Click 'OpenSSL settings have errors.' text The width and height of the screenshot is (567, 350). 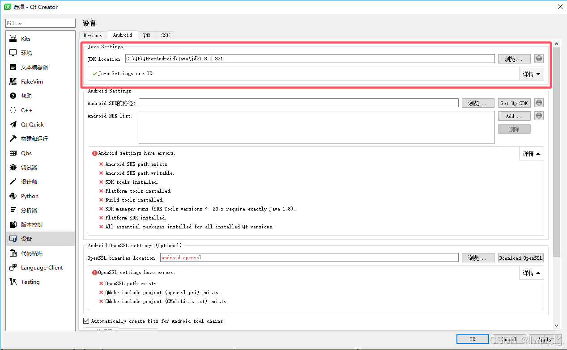point(136,272)
